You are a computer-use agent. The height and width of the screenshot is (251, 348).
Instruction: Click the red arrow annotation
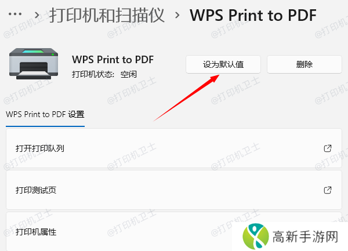pos(186,98)
